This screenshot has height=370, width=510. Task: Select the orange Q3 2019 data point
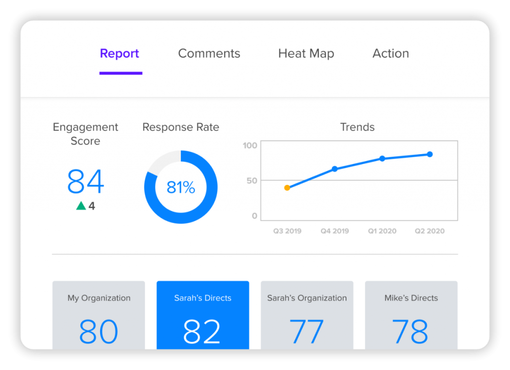(287, 188)
